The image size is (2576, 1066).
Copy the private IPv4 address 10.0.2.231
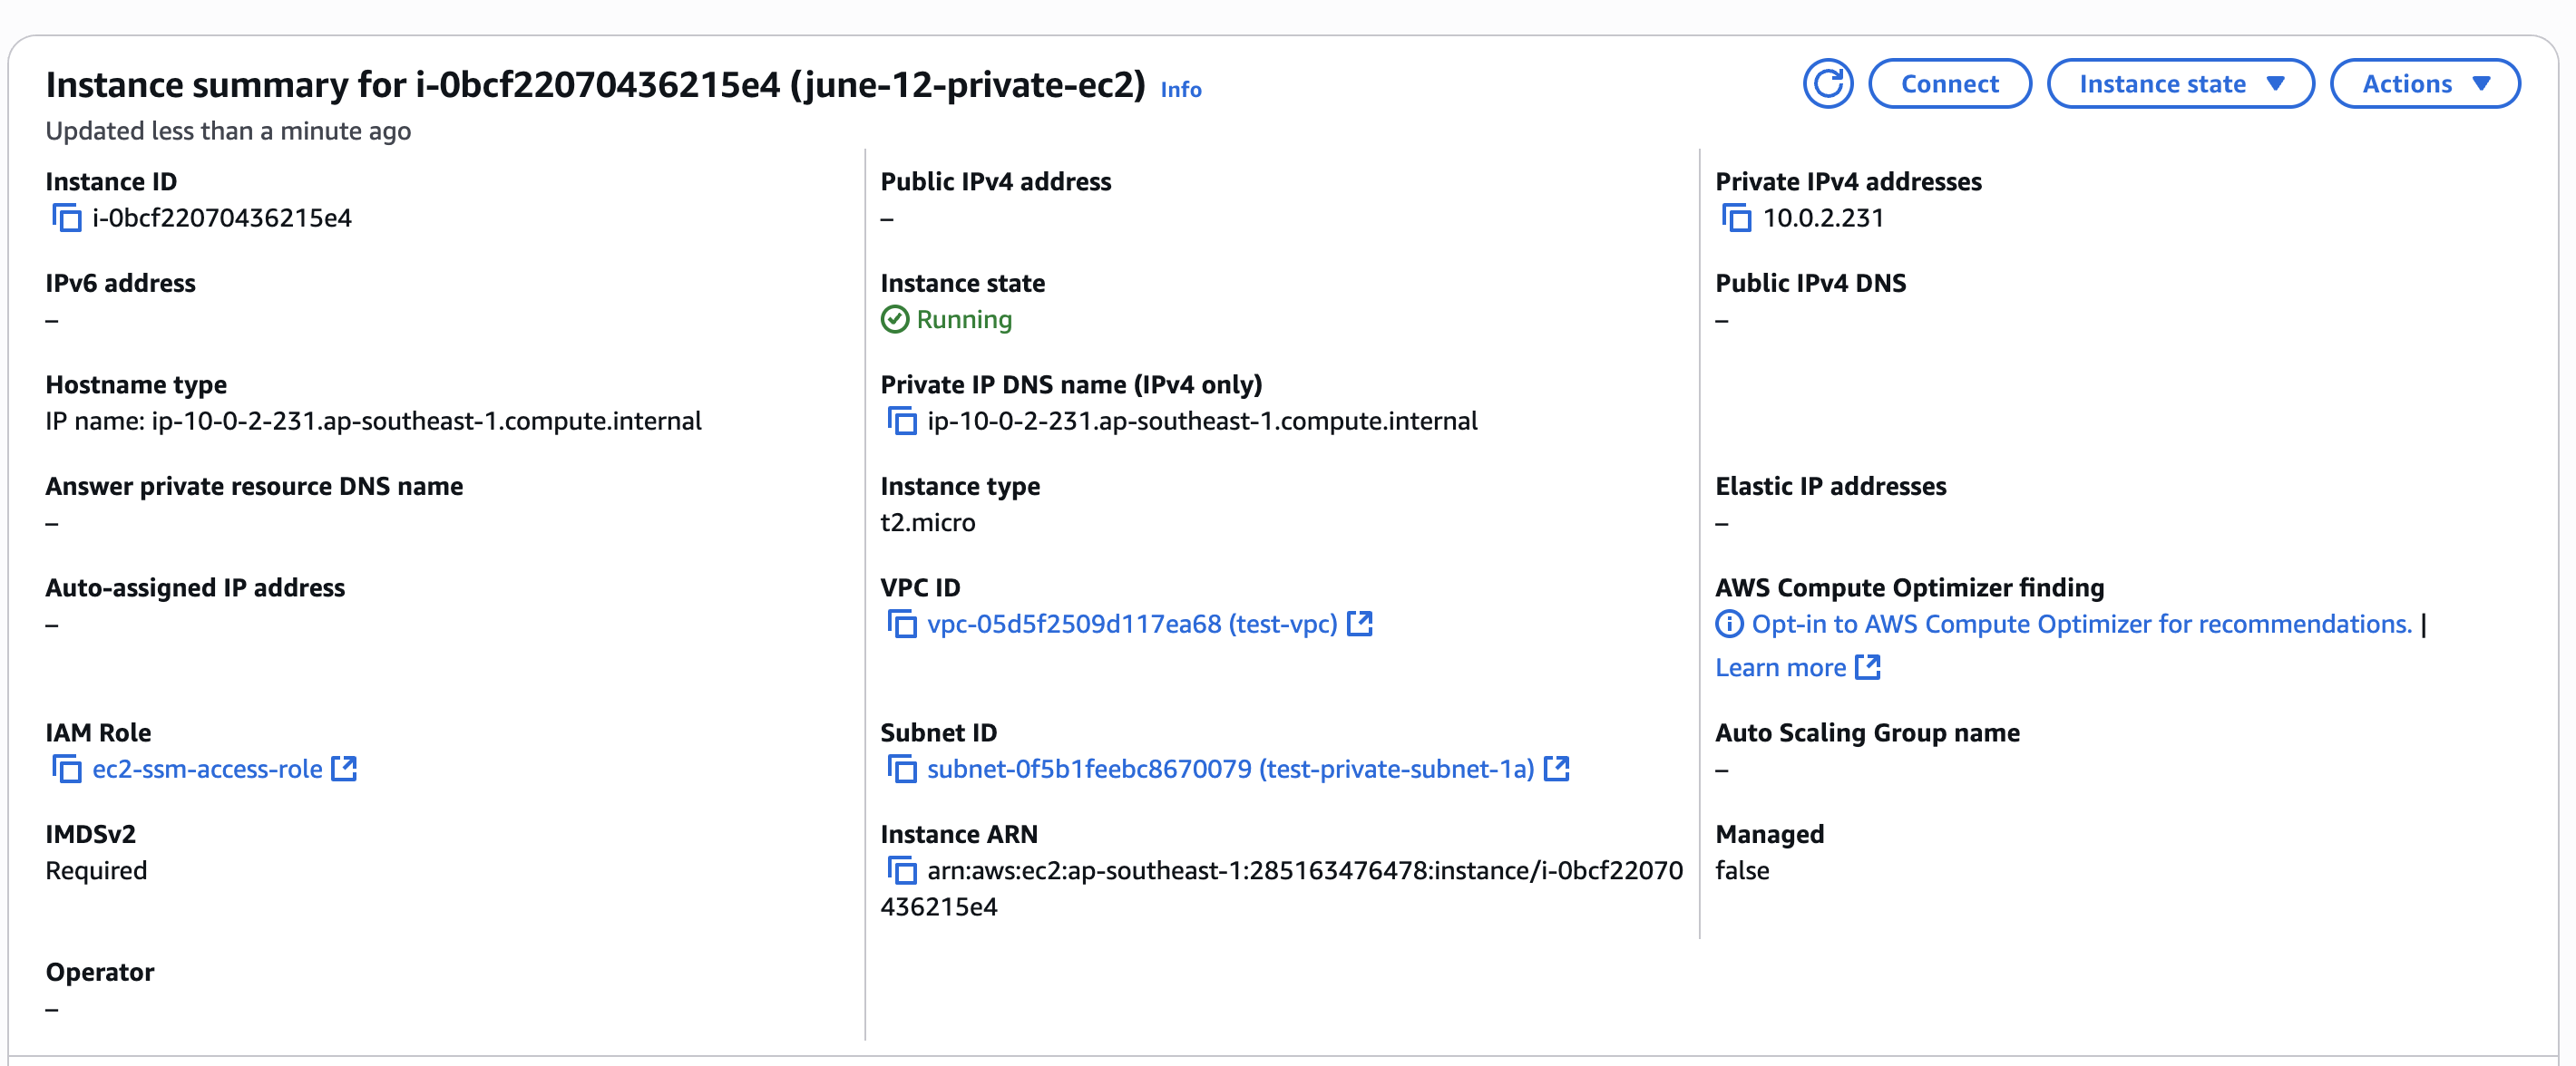(1737, 218)
